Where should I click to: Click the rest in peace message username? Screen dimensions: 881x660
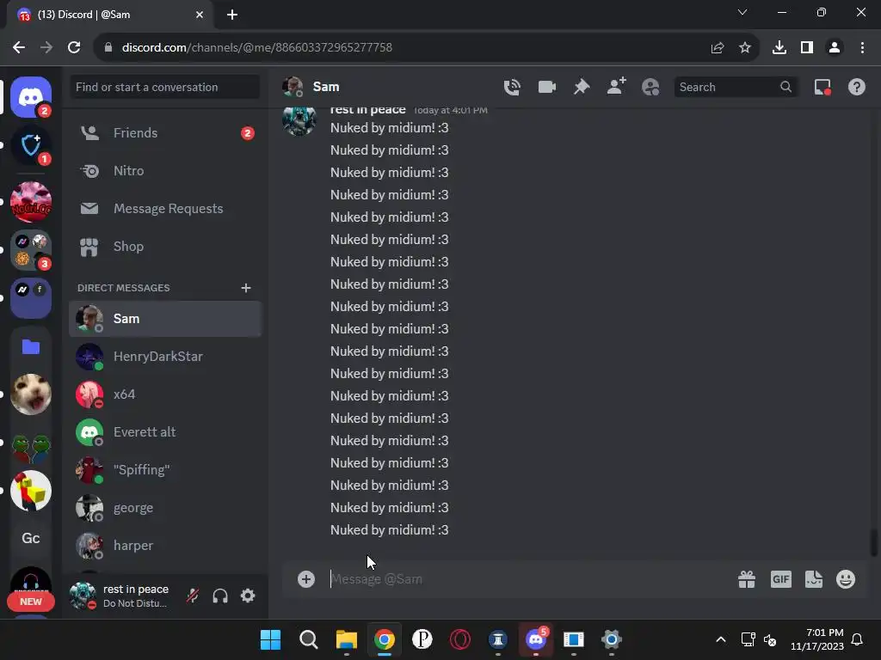tap(368, 110)
